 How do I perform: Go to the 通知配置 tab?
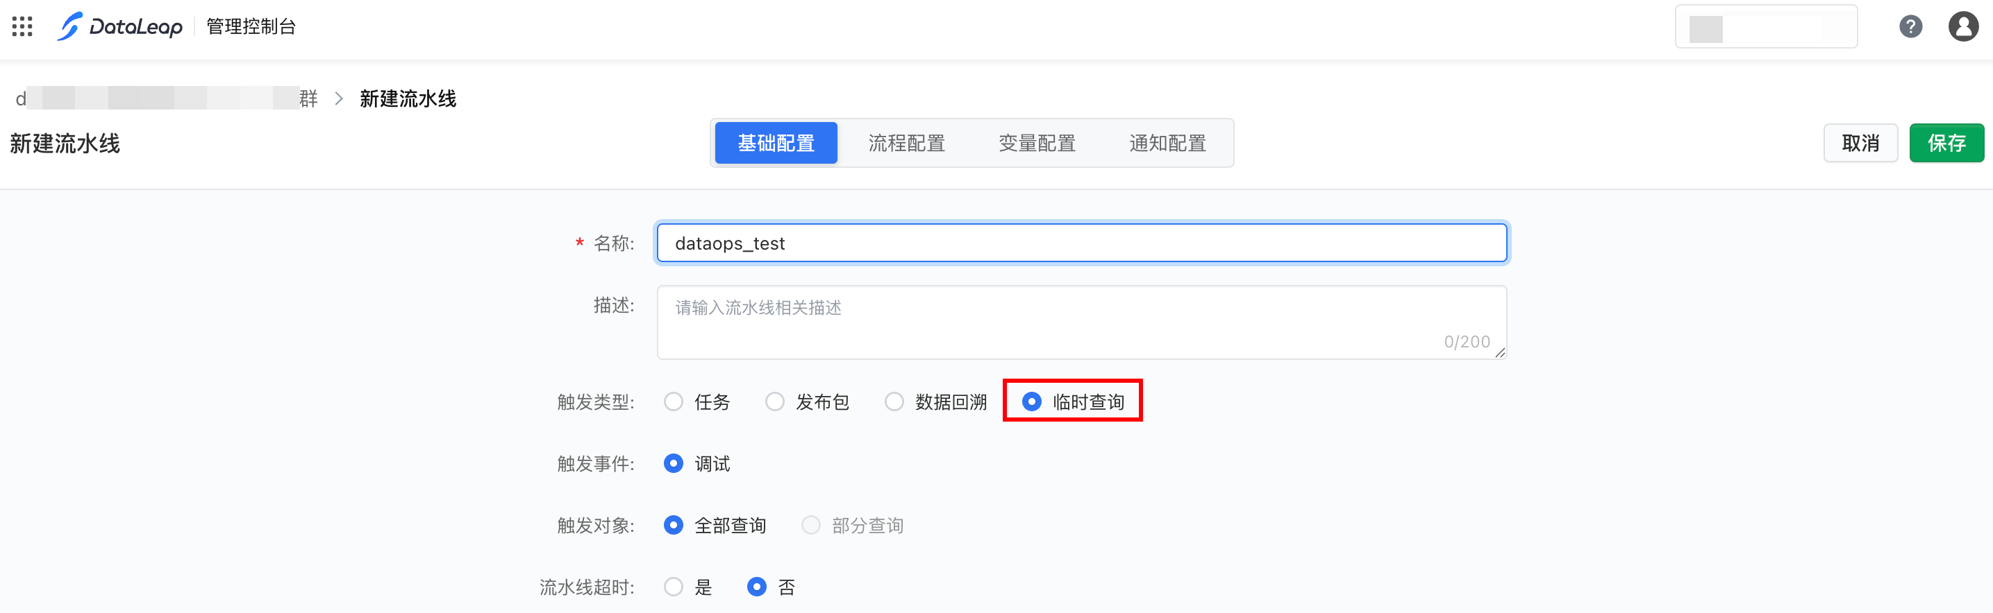click(1167, 143)
